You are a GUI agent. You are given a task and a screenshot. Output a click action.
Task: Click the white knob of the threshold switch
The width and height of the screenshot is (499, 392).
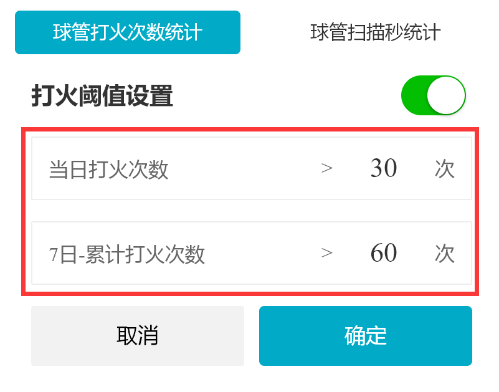[446, 96]
